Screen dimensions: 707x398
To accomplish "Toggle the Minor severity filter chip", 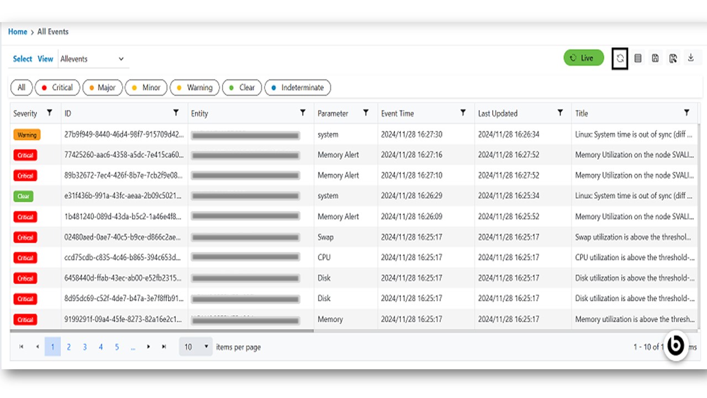I will click(146, 87).
